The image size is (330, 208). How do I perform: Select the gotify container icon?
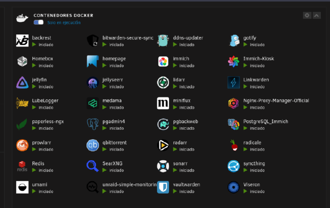234,40
